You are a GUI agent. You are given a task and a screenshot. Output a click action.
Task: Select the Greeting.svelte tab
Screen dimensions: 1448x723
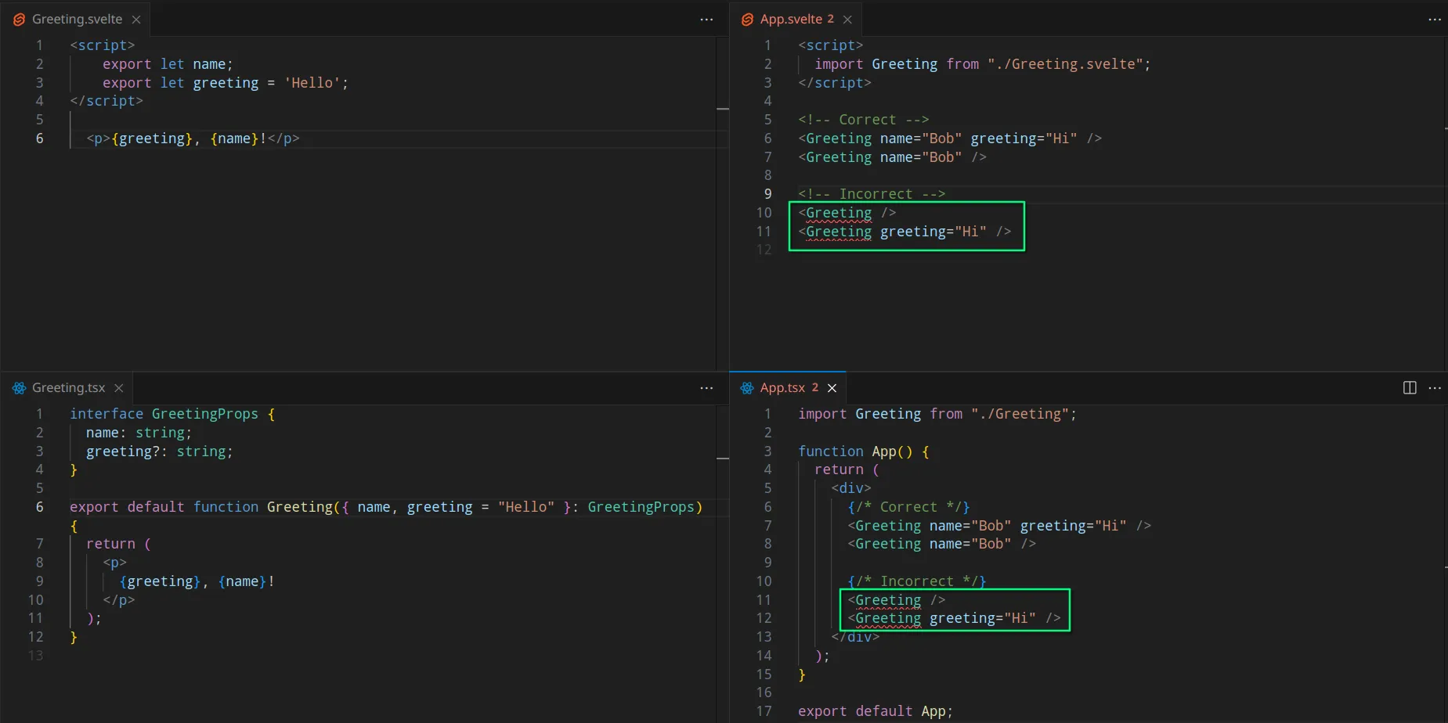coord(77,20)
